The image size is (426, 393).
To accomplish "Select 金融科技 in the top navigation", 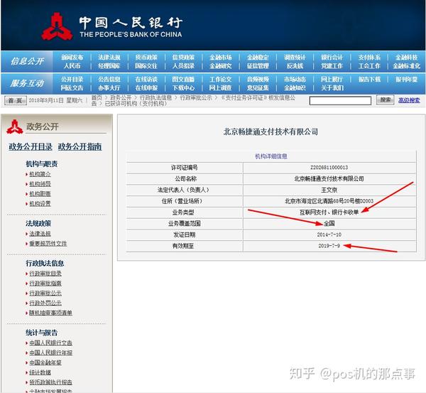I will click(406, 58).
